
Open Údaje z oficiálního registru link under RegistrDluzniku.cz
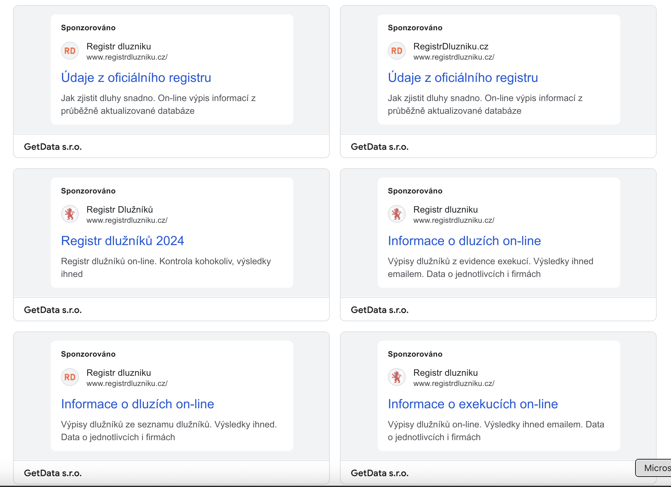click(x=463, y=78)
